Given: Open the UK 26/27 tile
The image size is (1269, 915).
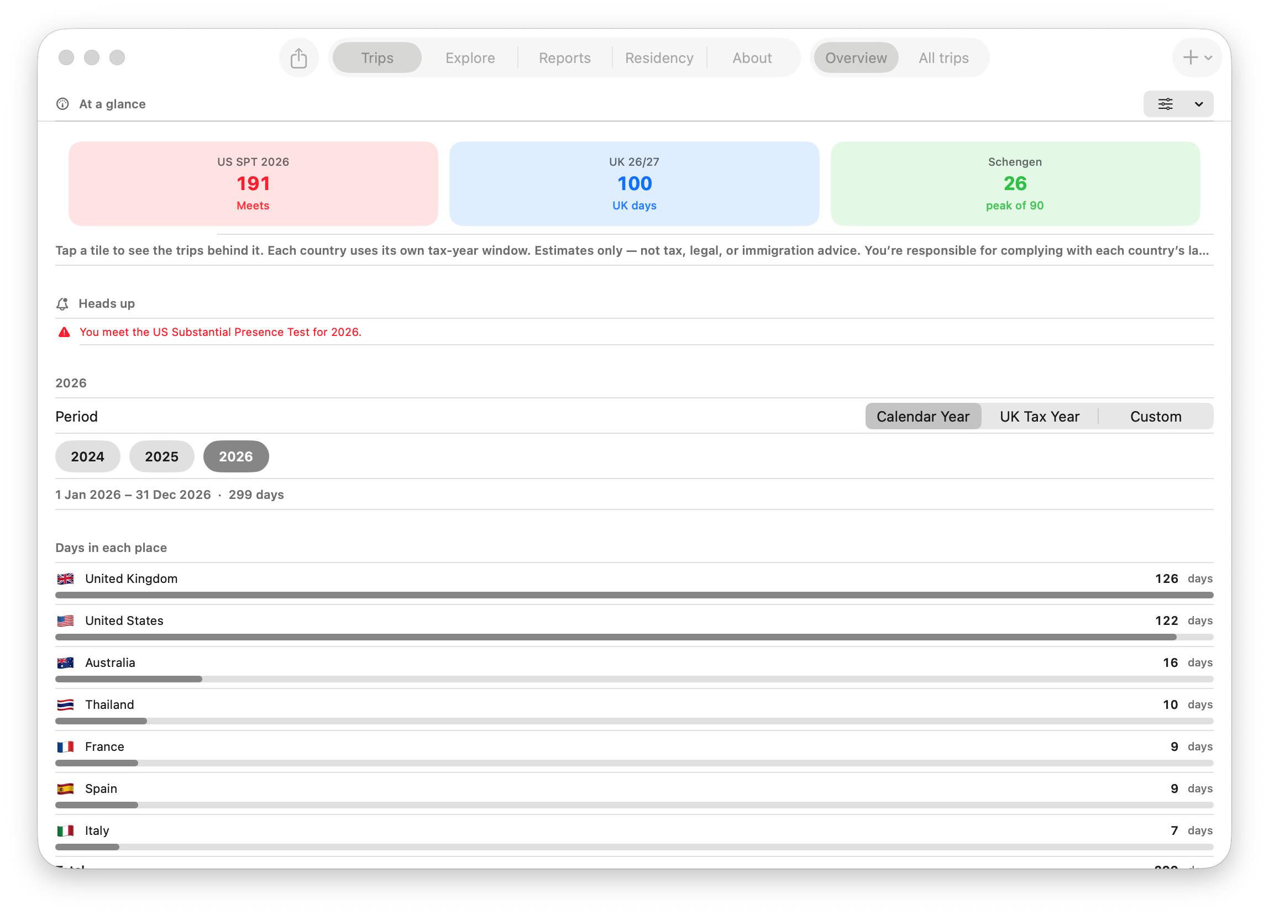Looking at the screenshot, I should pos(634,183).
